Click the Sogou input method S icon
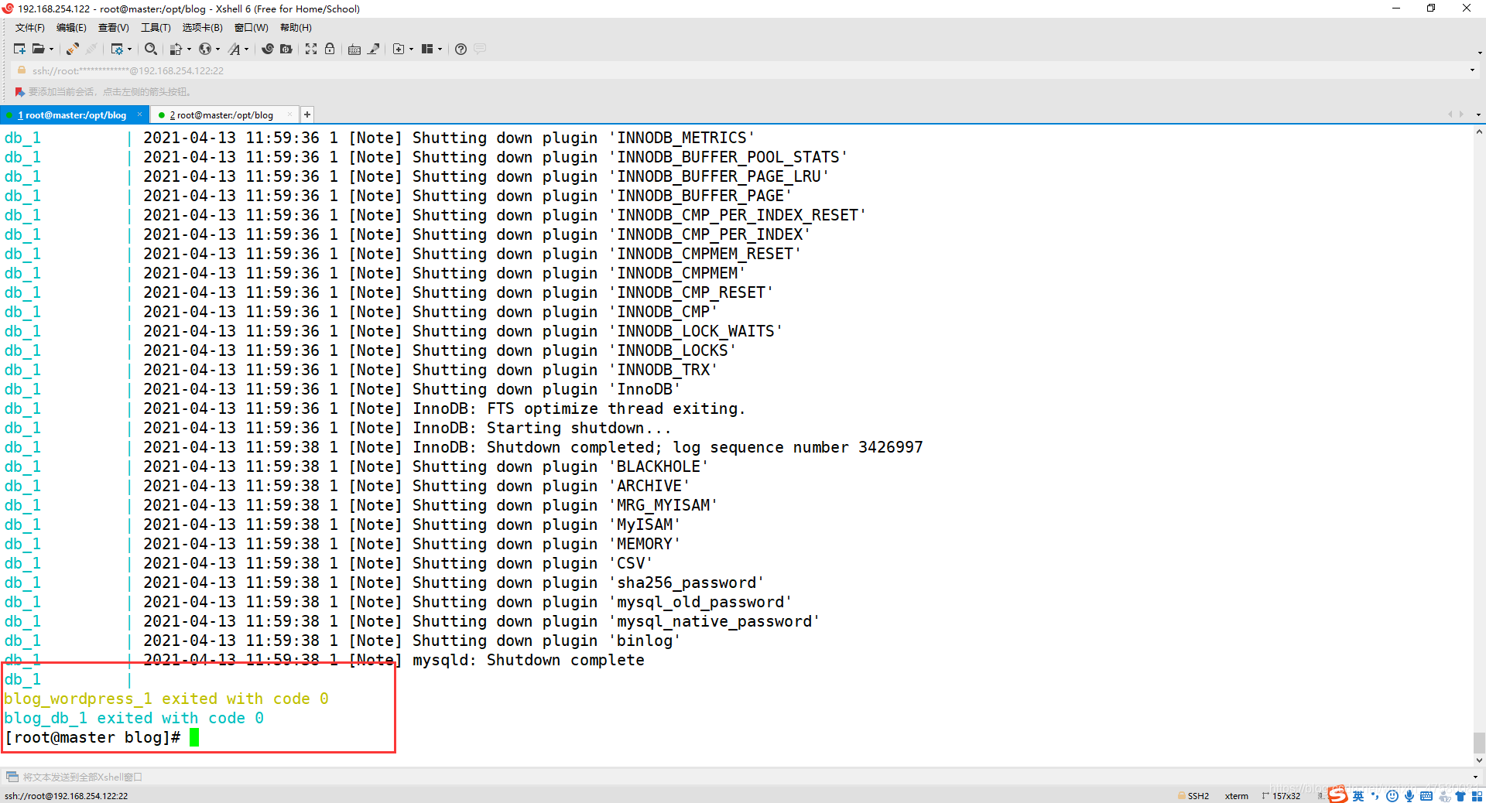1486x803 pixels. [1338, 794]
